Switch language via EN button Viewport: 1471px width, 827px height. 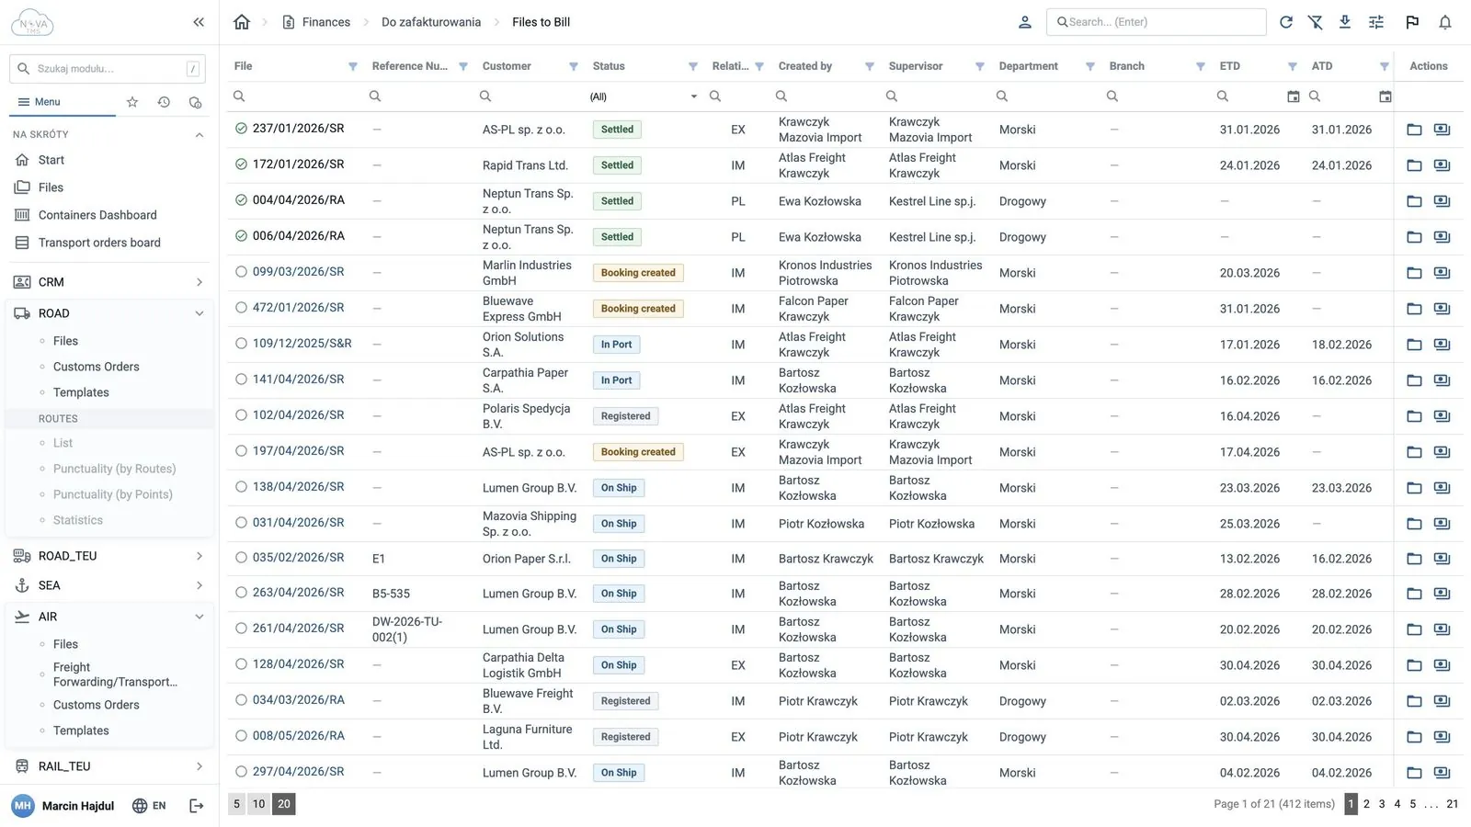150,806
